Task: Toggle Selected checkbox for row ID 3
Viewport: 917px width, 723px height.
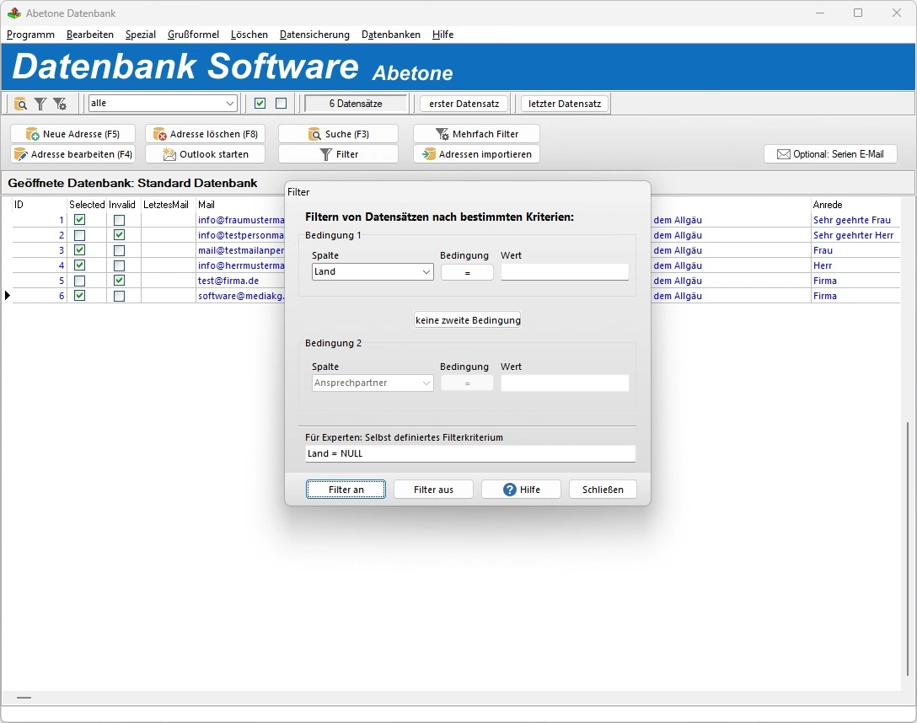Action: click(x=79, y=250)
